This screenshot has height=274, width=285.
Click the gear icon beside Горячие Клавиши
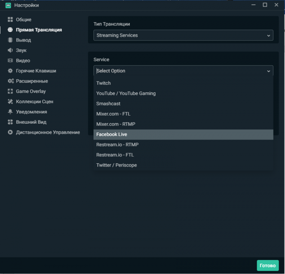tap(10, 71)
